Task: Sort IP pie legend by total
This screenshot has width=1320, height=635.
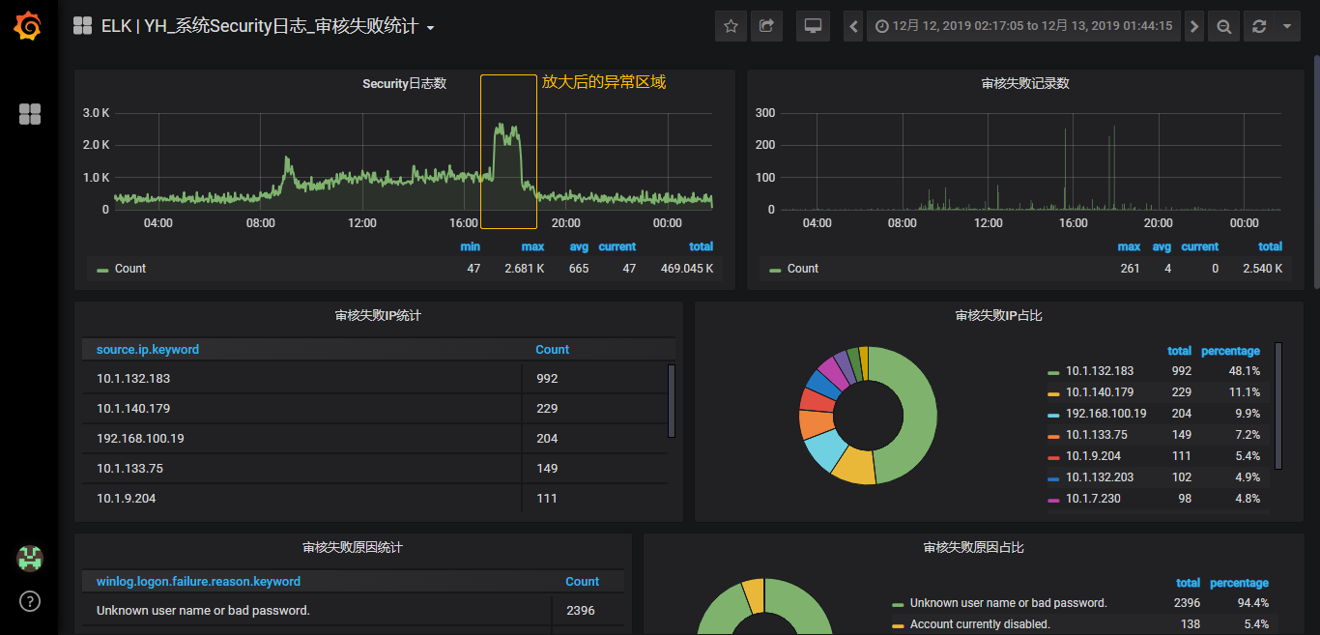Action: tap(1179, 351)
